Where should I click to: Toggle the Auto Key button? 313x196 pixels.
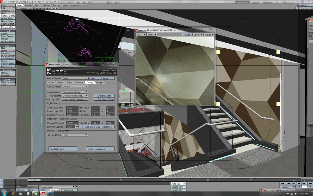178,184
